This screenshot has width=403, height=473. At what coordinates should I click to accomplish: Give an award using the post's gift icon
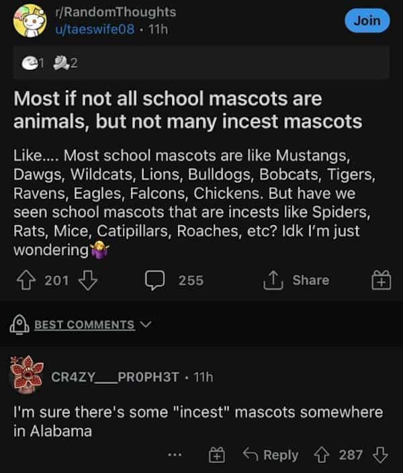(x=381, y=280)
